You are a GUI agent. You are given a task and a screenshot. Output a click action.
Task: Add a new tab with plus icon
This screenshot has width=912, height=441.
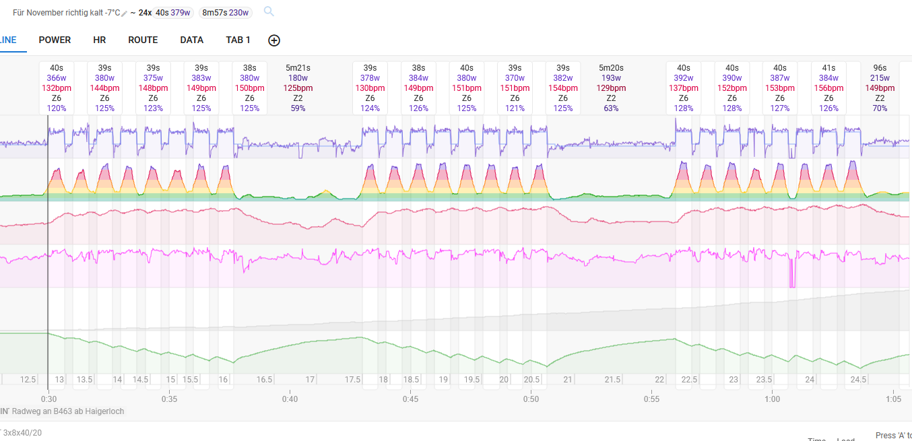[274, 40]
